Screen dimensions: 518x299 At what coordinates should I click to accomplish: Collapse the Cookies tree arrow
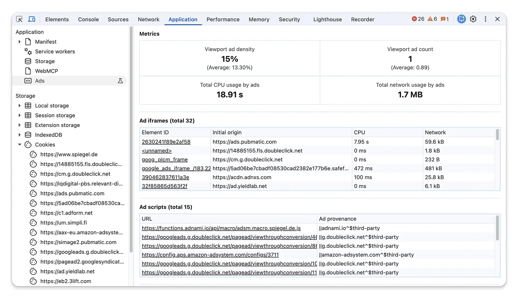[20, 145]
